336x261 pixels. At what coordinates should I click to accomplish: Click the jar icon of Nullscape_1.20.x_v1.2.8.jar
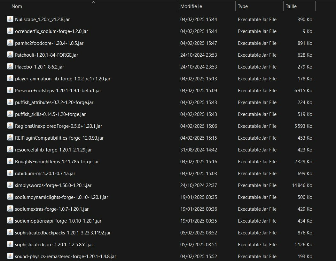click(10, 19)
